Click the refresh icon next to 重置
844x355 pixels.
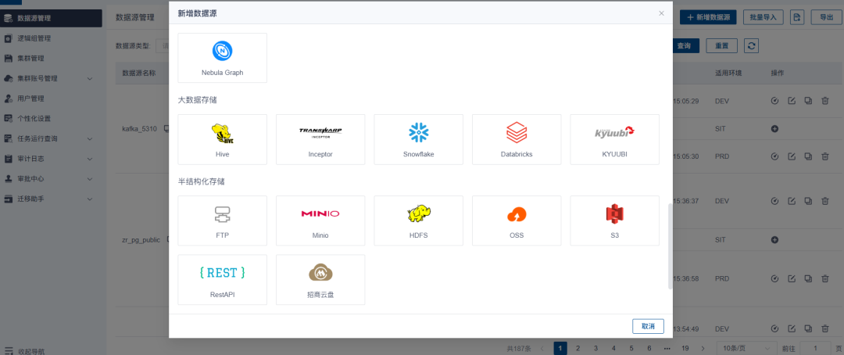752,46
